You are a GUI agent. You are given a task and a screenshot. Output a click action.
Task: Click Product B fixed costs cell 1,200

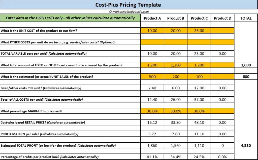[176, 65]
